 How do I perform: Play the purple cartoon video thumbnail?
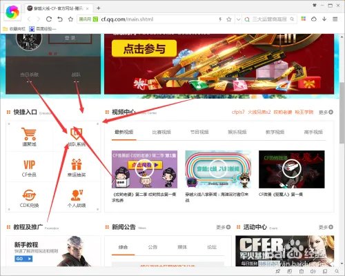[x=144, y=169]
